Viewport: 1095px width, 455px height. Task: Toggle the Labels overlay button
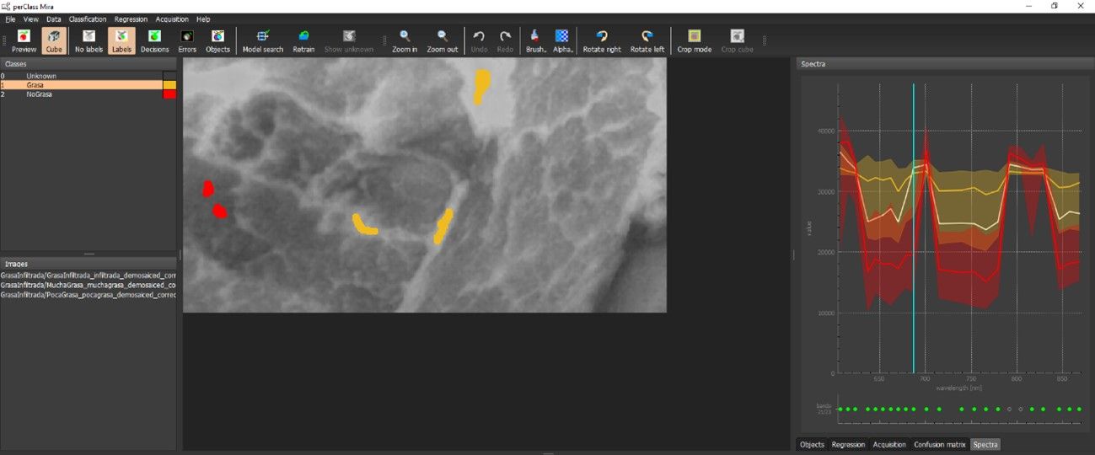pos(121,40)
